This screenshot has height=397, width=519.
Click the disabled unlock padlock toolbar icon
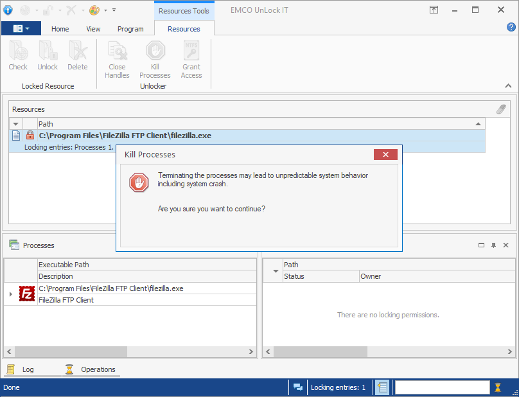point(48,10)
